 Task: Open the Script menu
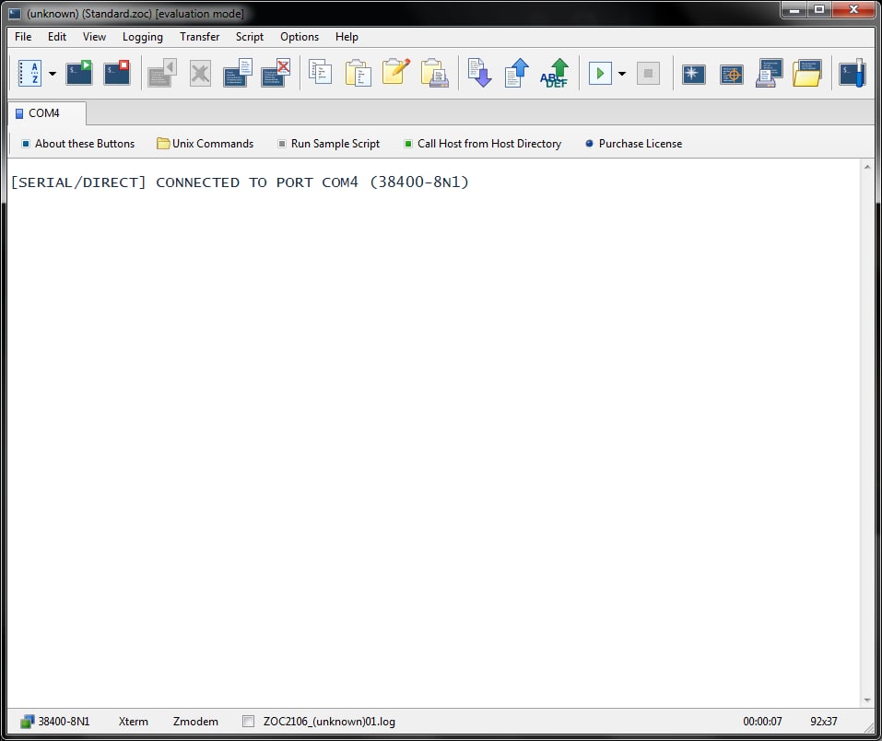pos(250,37)
